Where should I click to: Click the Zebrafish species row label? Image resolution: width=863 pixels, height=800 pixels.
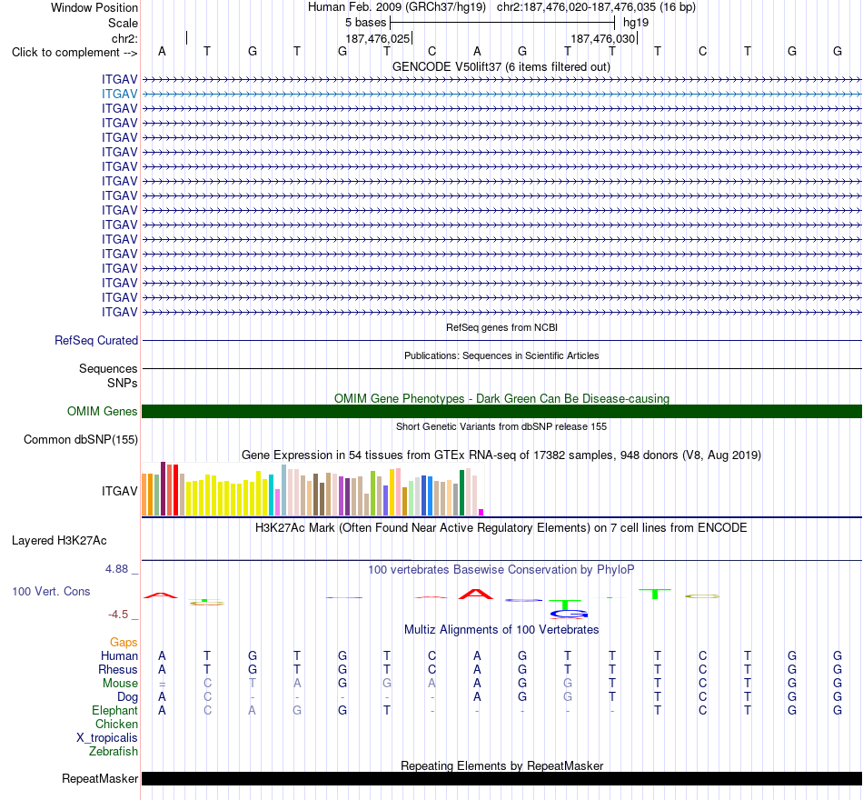[x=114, y=751]
